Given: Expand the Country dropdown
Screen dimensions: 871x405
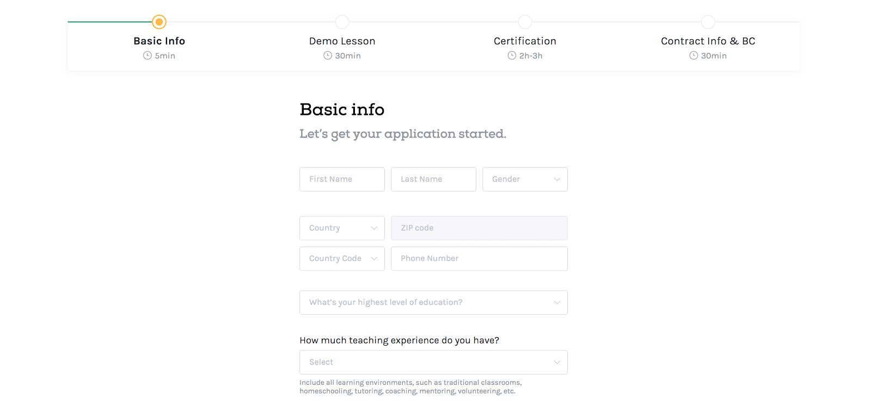Looking at the screenshot, I should [x=342, y=228].
